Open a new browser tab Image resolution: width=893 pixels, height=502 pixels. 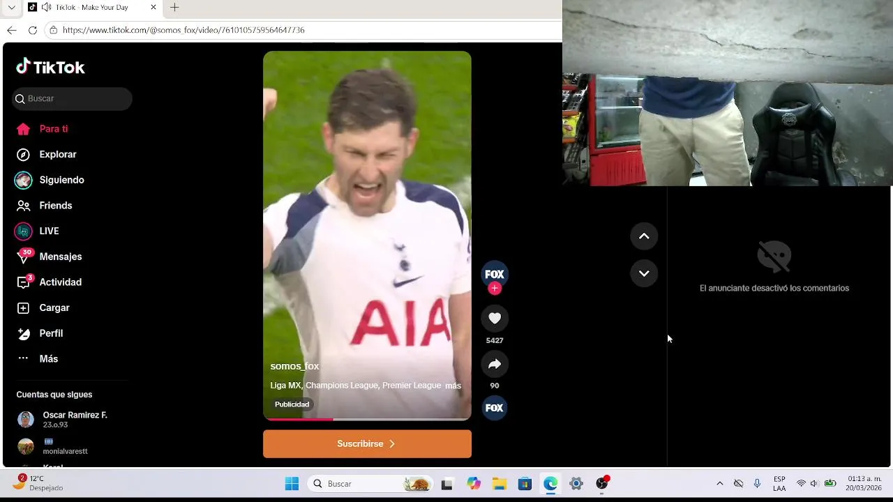click(174, 7)
